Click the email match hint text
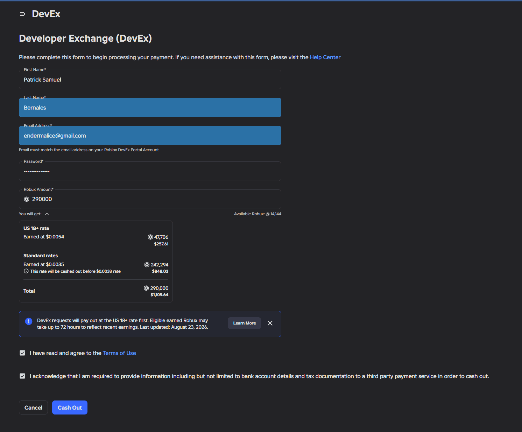 (89, 150)
